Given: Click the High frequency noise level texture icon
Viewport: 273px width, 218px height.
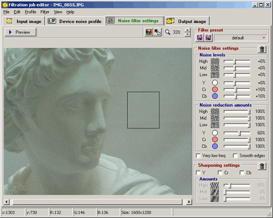Looking at the screenshot, I should (215, 61).
